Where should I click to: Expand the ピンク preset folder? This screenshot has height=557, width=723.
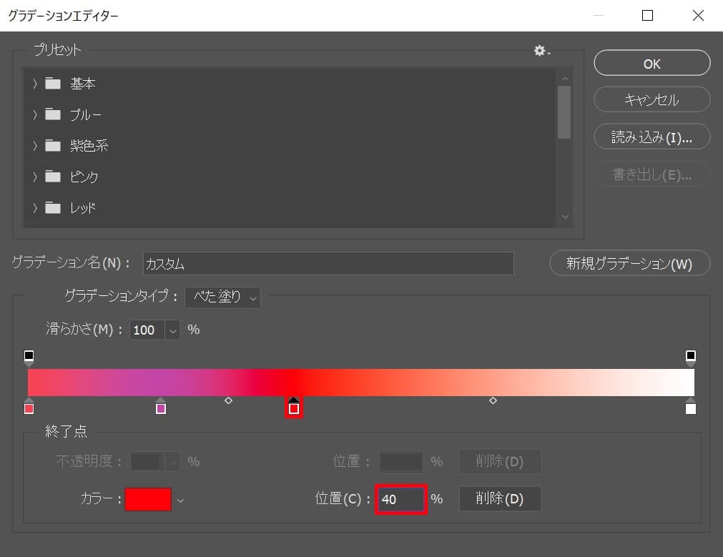pyautogui.click(x=35, y=177)
